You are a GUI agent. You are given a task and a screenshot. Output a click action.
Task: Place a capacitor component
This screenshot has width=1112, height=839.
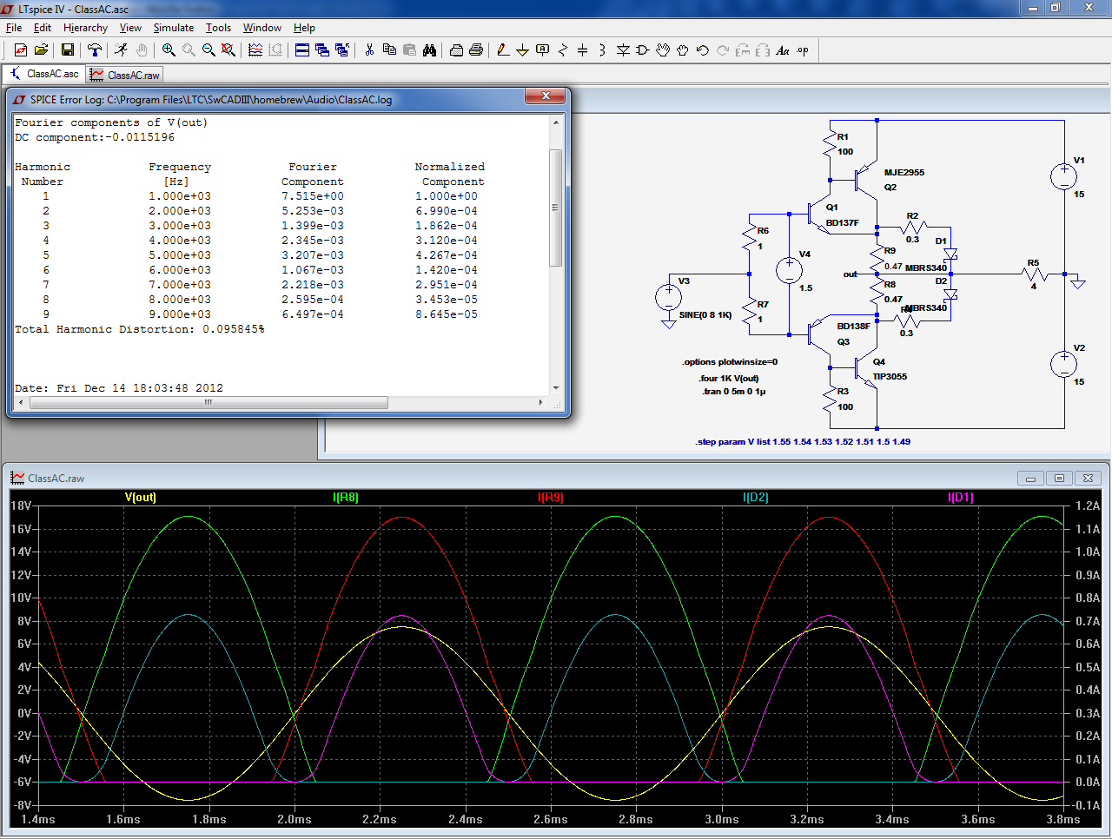[x=583, y=50]
